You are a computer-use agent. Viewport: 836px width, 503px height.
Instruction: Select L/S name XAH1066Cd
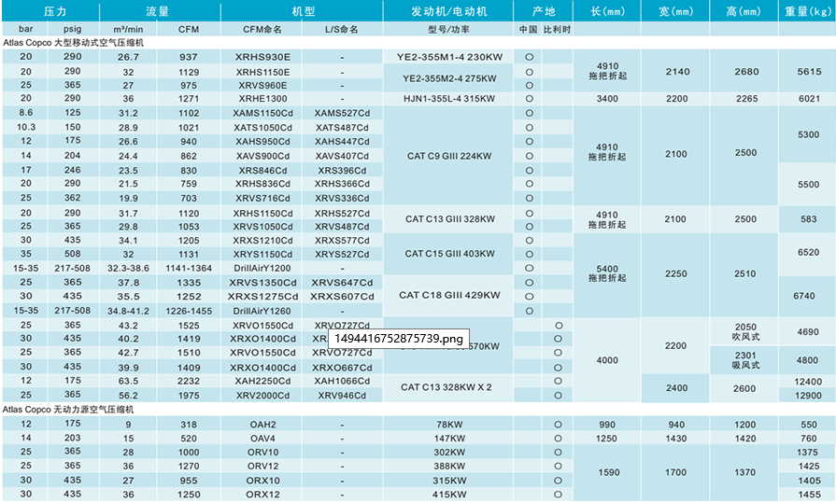coord(342,381)
